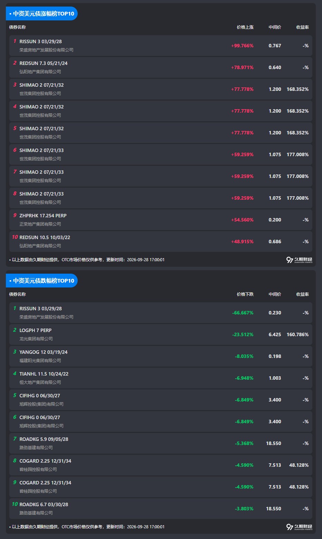The width and height of the screenshot is (322, 539).
Task: Select rank 3 SHIMAO 2 07/21/32 row
Action: (x=161, y=89)
